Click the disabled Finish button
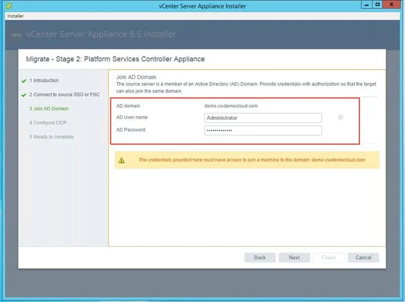The width and height of the screenshot is (405, 302). (329, 258)
